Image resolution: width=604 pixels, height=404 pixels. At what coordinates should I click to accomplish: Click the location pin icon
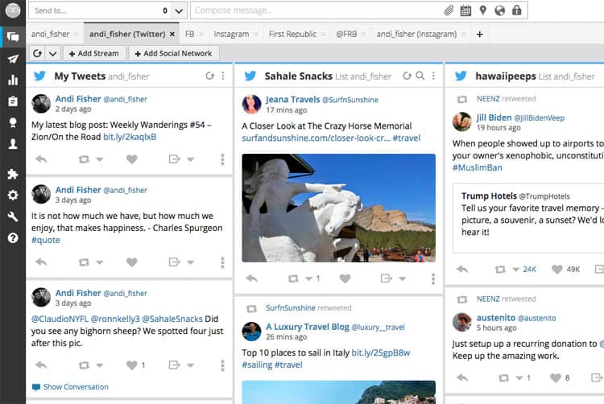483,10
